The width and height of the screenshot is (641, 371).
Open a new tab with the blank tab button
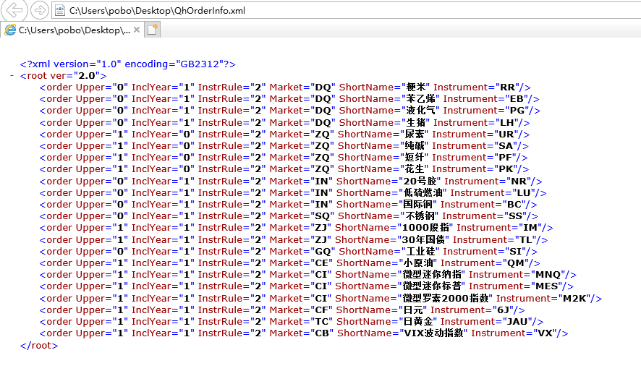(x=152, y=30)
